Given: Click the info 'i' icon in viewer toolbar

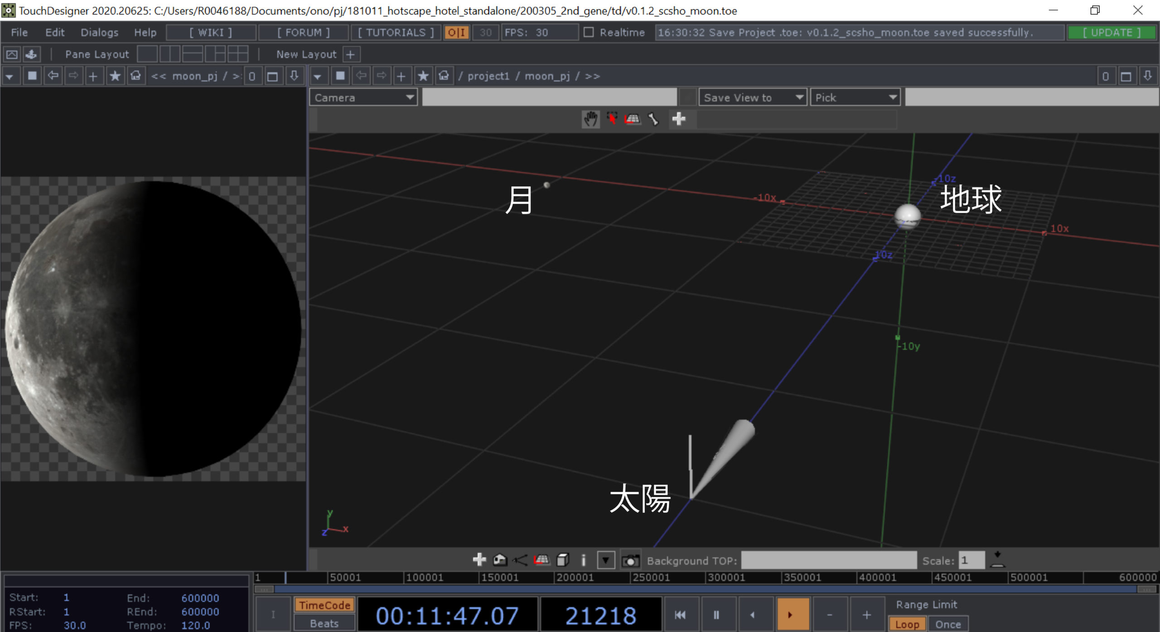Looking at the screenshot, I should tap(584, 560).
